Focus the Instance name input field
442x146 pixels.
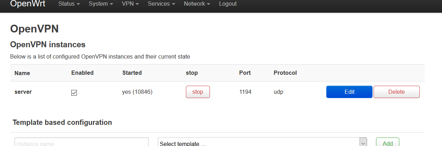coord(81,143)
